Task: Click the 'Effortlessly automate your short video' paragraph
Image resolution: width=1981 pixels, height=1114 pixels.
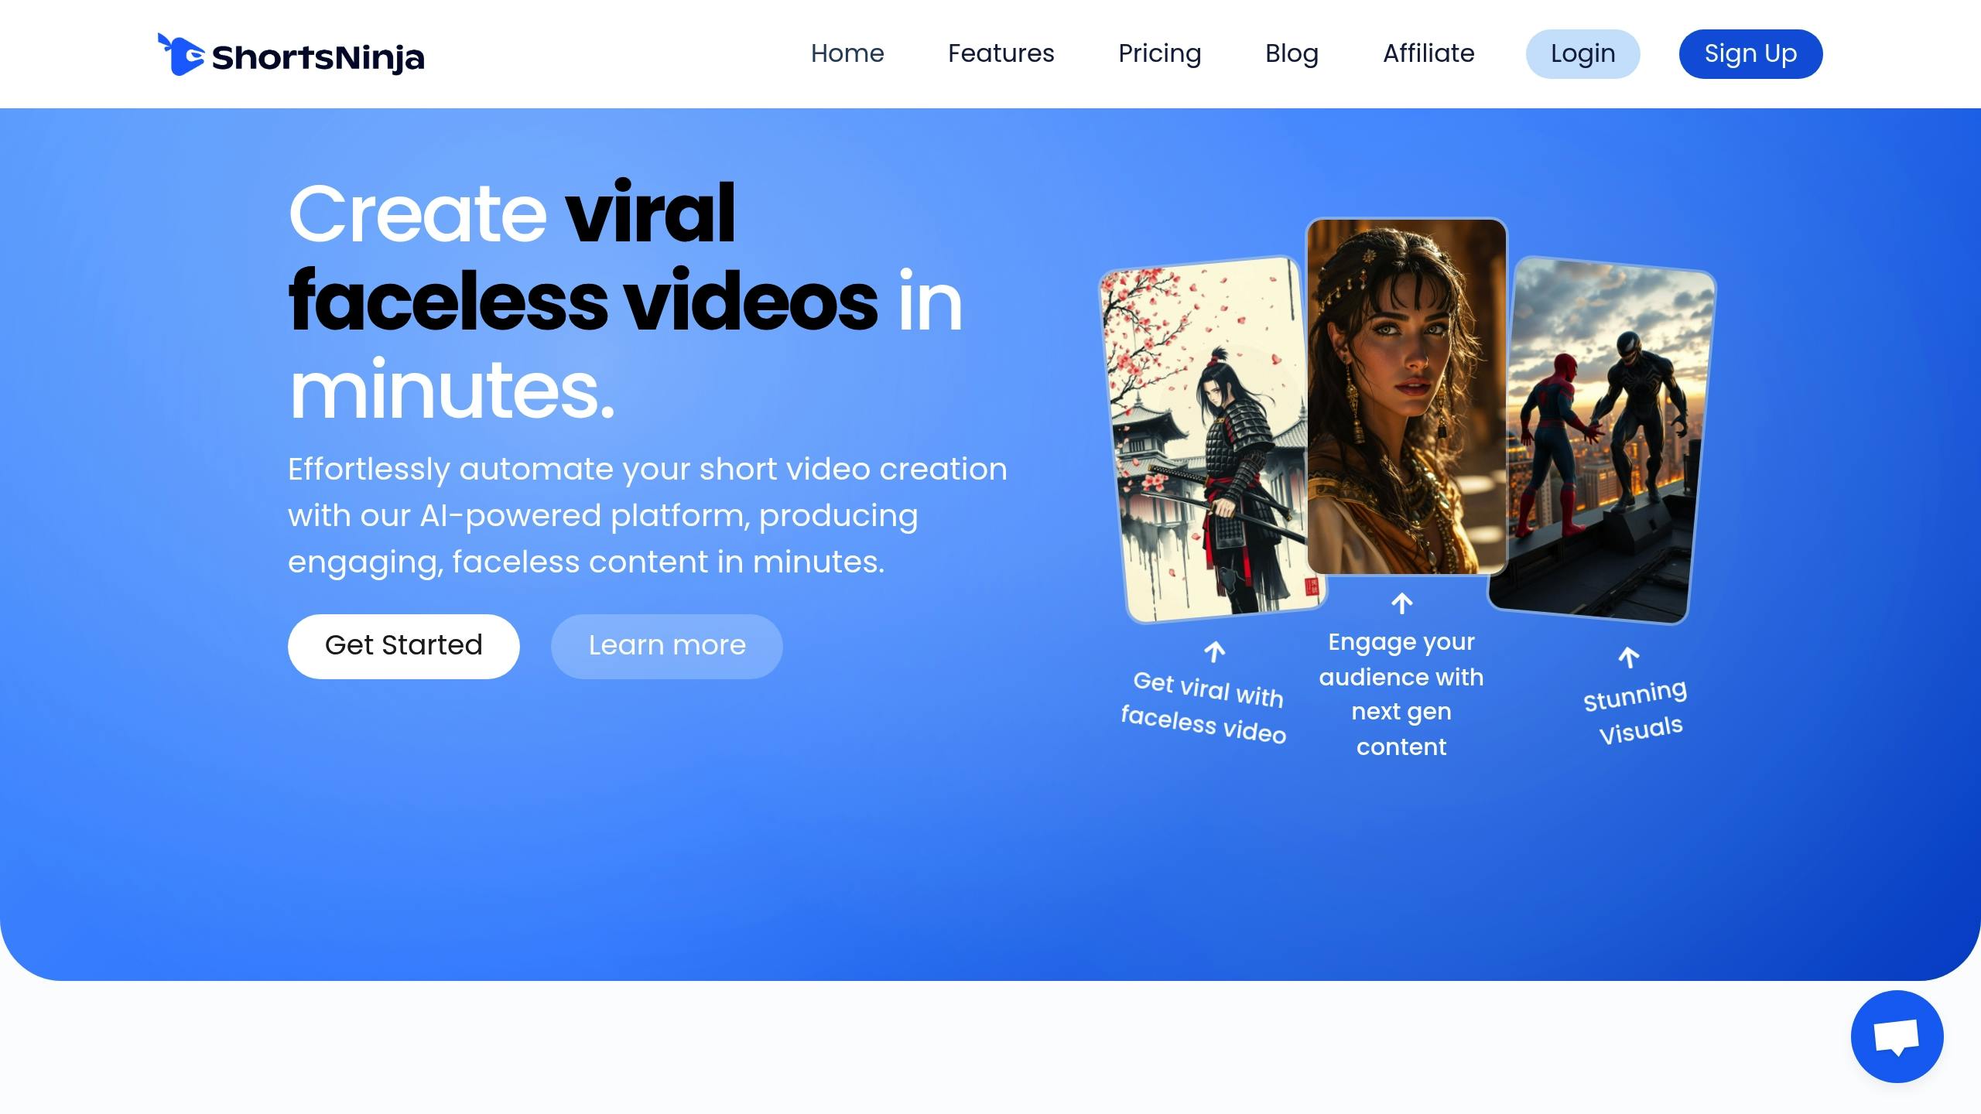Action: [648, 515]
